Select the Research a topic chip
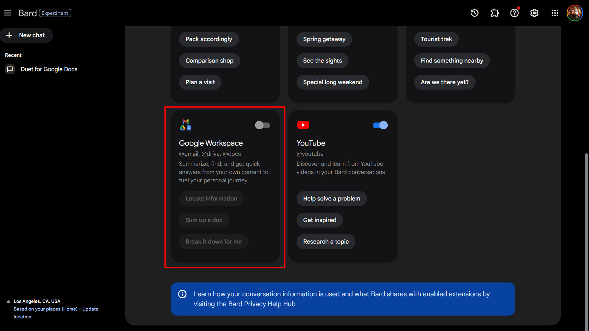The image size is (589, 331). pyautogui.click(x=326, y=242)
